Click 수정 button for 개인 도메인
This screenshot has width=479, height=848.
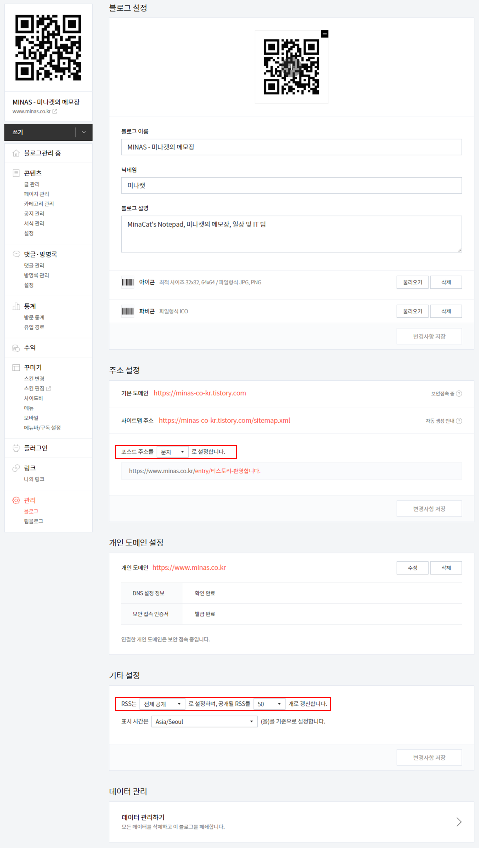click(x=413, y=568)
